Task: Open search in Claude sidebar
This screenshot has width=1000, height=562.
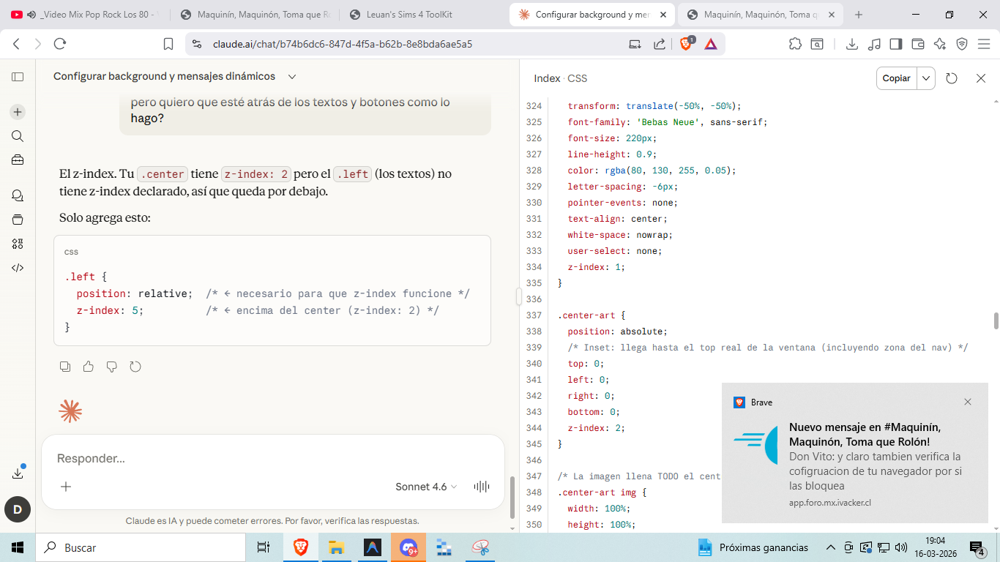Action: pyautogui.click(x=18, y=136)
